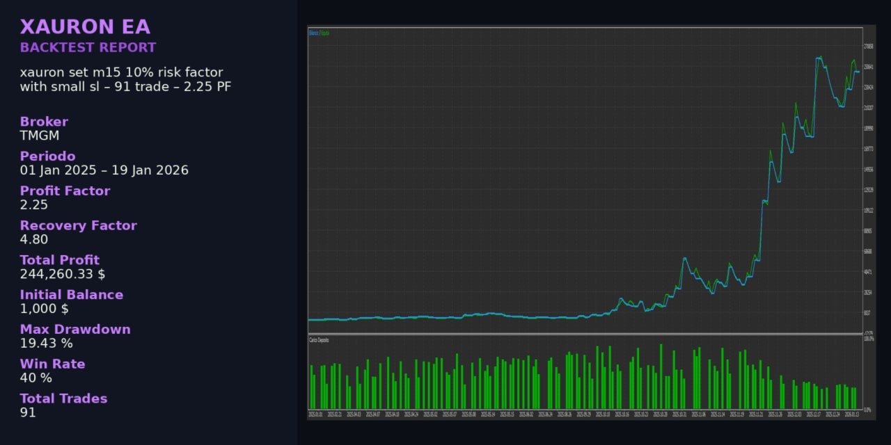Click the Max Drawdown label
891x445 pixels.
coord(75,330)
